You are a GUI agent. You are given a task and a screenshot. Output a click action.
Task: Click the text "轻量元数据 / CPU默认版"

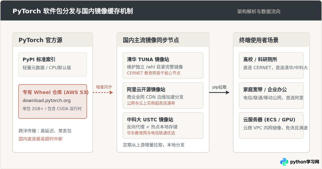click(47, 67)
